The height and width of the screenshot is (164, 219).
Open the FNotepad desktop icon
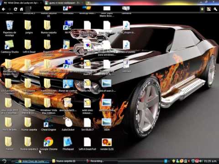(x=68, y=143)
